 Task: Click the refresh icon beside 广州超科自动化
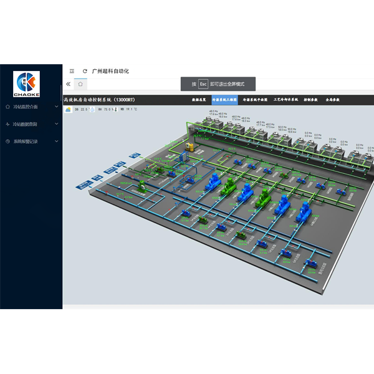(85, 71)
